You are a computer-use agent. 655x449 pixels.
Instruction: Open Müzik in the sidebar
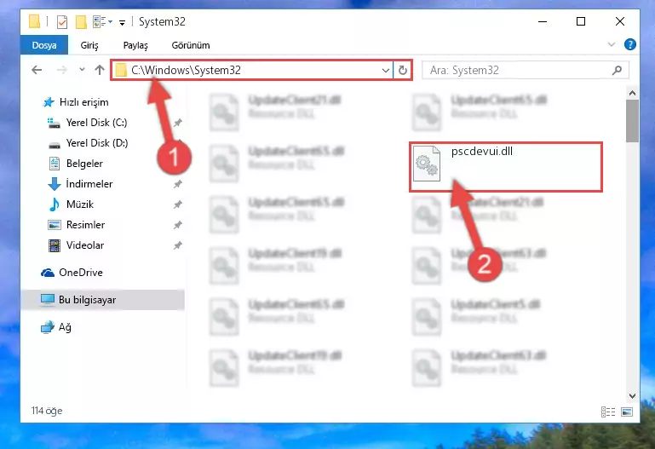71,204
